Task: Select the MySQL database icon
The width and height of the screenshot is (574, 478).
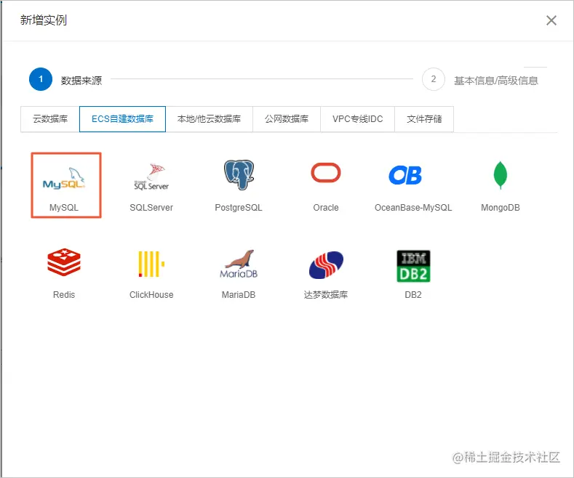Action: click(x=64, y=178)
